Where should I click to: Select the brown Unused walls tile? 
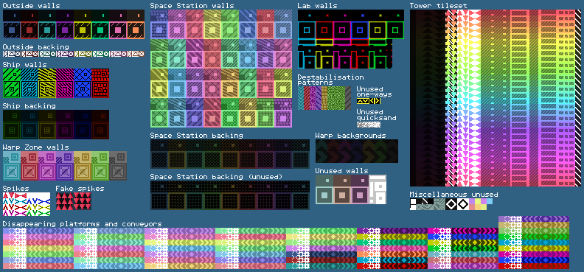pos(342,189)
